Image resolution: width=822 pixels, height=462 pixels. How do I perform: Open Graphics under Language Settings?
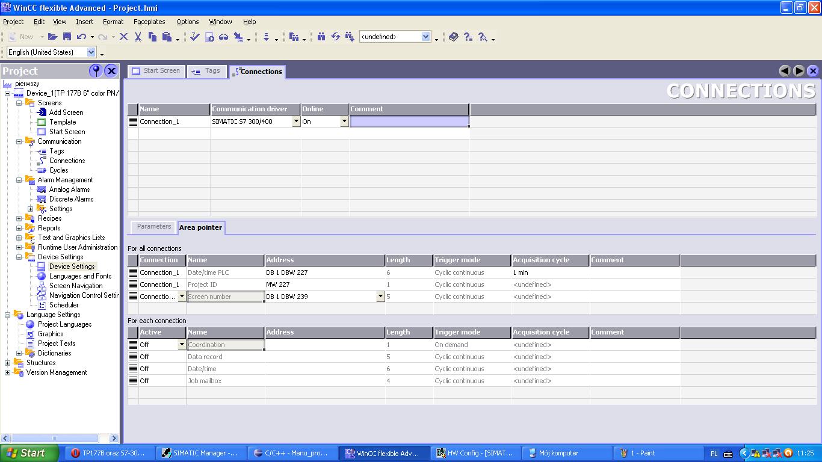(x=51, y=334)
